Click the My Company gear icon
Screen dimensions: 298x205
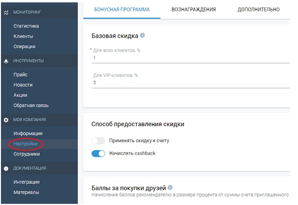(6, 120)
